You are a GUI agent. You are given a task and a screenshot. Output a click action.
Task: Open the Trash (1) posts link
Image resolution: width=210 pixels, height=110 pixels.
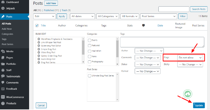click(66, 10)
